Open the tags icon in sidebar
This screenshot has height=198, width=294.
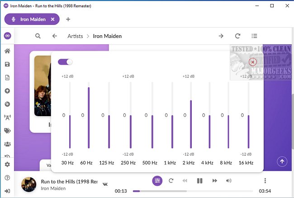pos(7,131)
